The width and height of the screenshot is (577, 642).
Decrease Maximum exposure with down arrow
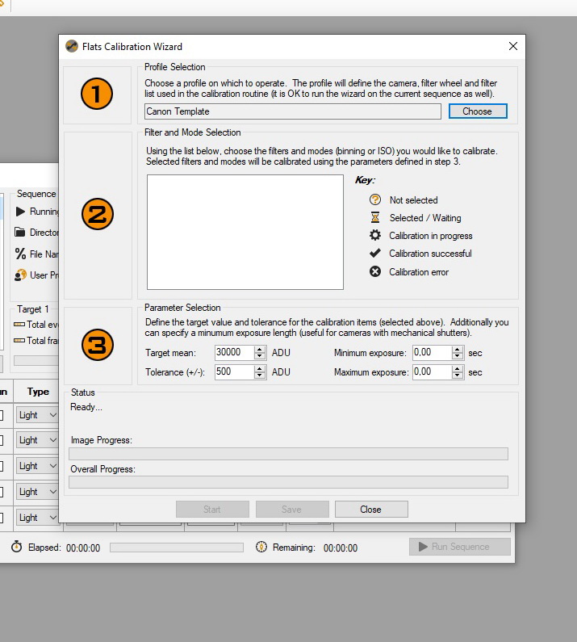[x=458, y=376]
